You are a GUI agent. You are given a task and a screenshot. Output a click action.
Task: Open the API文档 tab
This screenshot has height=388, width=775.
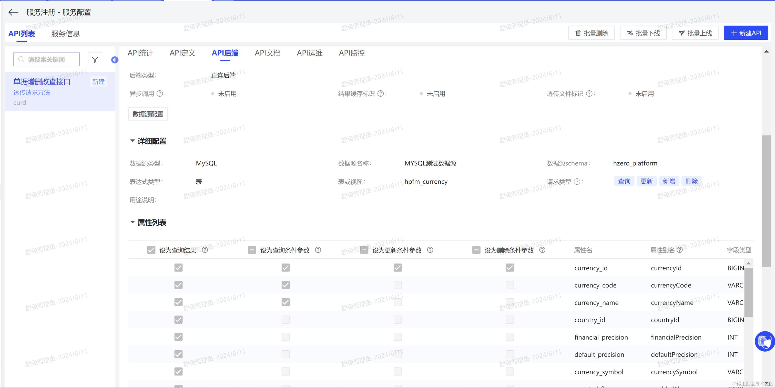268,53
